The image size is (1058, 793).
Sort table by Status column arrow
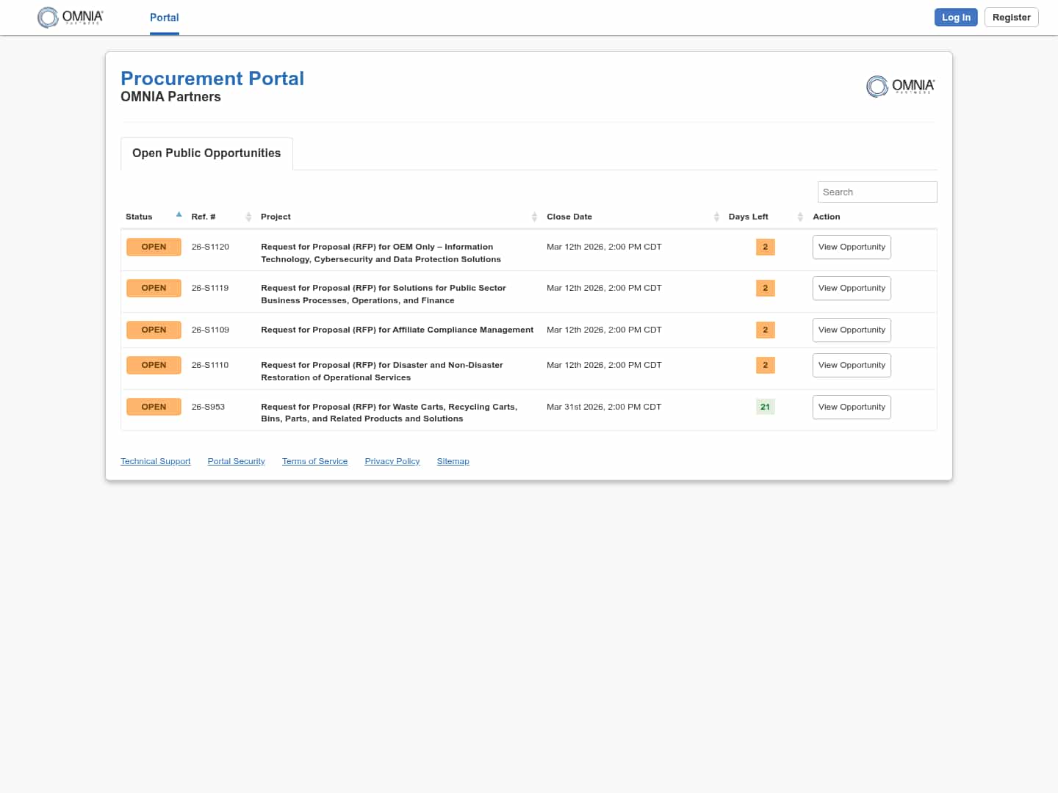(179, 215)
